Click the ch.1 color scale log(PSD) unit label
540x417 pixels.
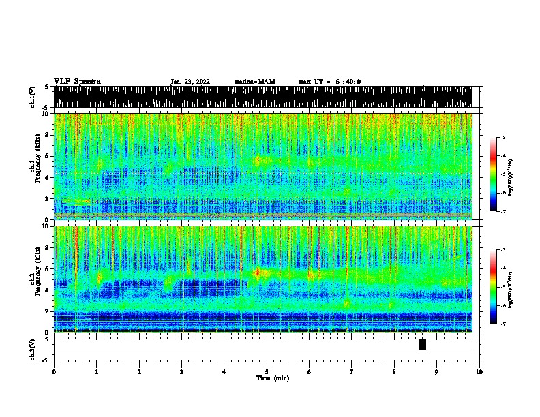(510, 178)
